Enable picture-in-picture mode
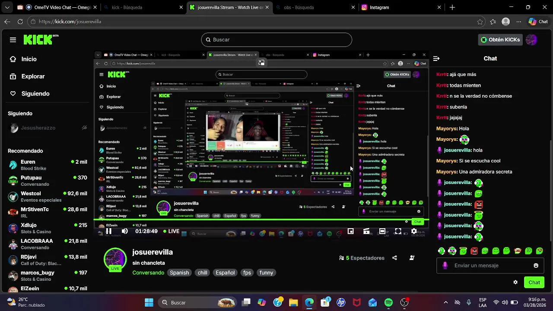The width and height of the screenshot is (553, 311). pos(351,231)
